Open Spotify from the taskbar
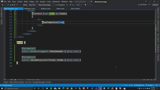 (x=51, y=88)
